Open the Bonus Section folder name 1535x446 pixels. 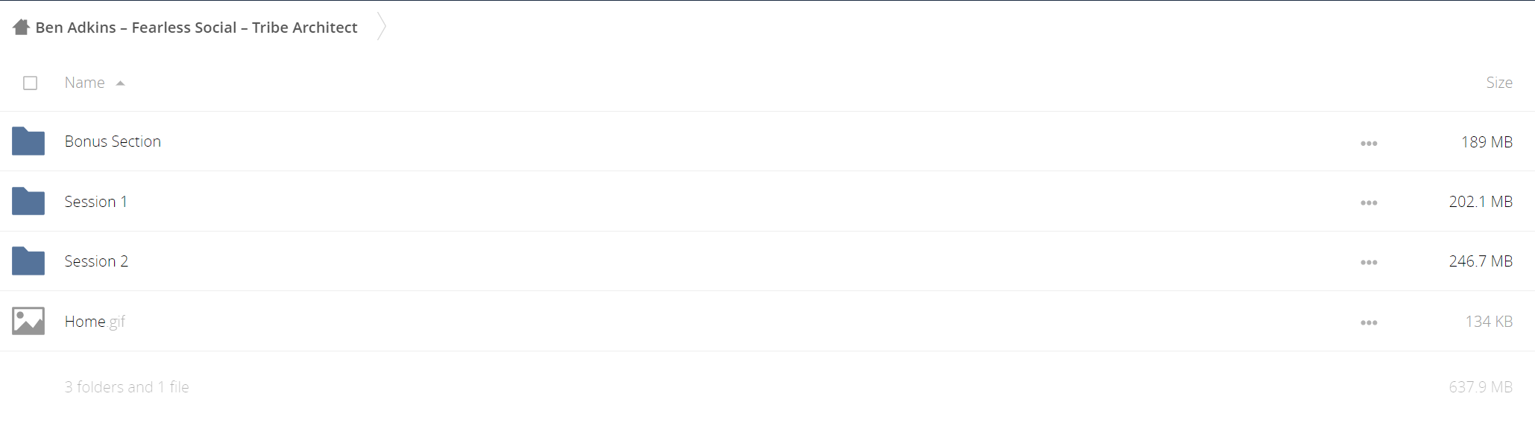click(x=113, y=141)
